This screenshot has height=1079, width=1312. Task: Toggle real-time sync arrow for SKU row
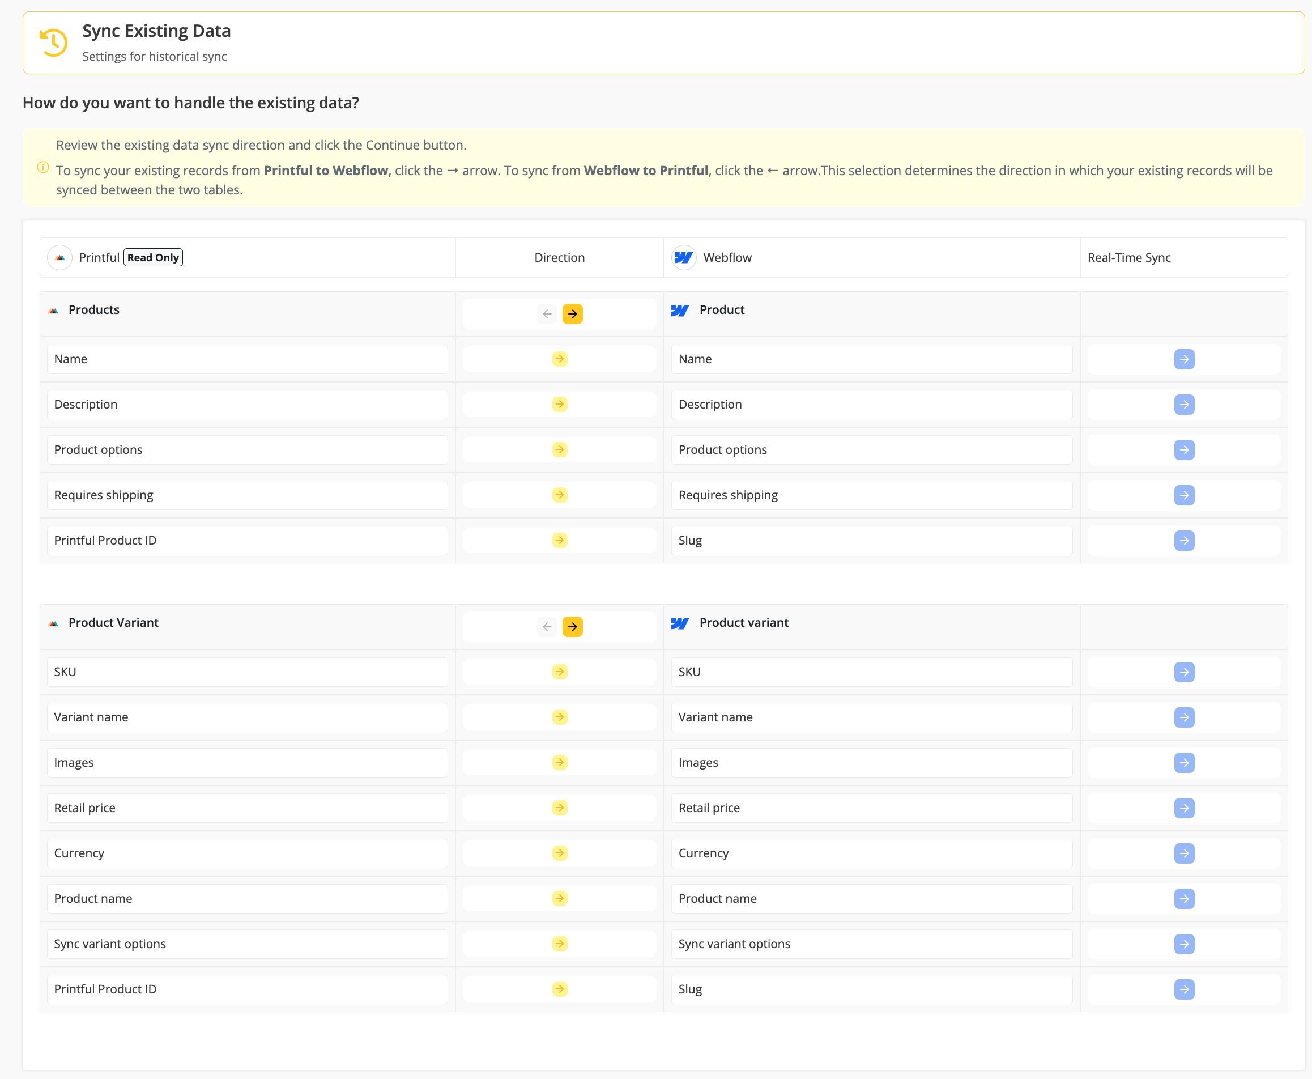tap(1184, 672)
